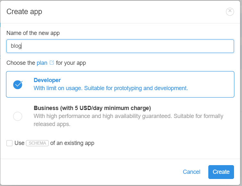Cancel the app creation

[192, 172]
